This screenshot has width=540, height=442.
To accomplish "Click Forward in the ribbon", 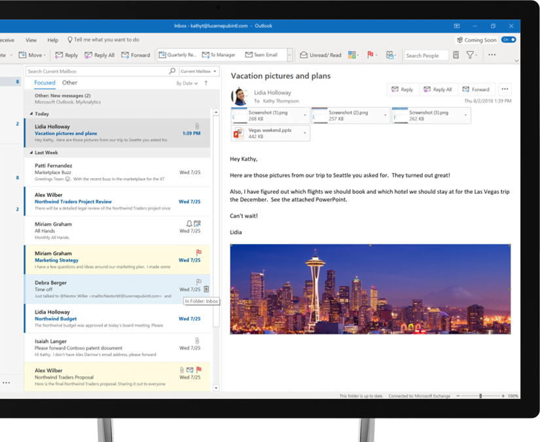I will tap(135, 55).
